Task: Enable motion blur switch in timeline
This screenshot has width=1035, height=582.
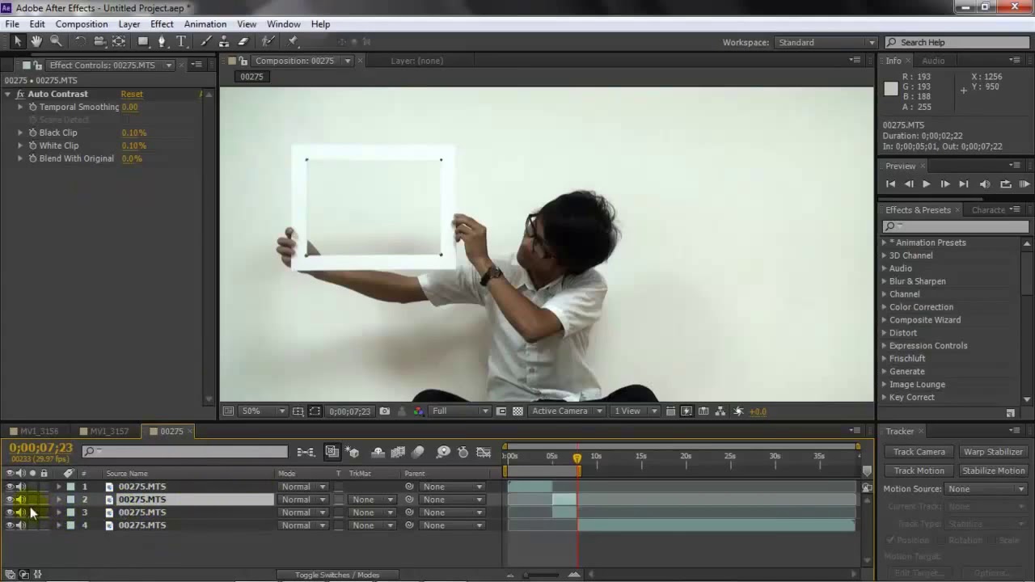Action: point(418,453)
